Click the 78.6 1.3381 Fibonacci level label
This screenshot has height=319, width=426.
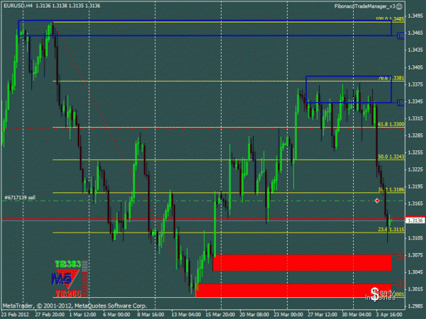pos(391,78)
